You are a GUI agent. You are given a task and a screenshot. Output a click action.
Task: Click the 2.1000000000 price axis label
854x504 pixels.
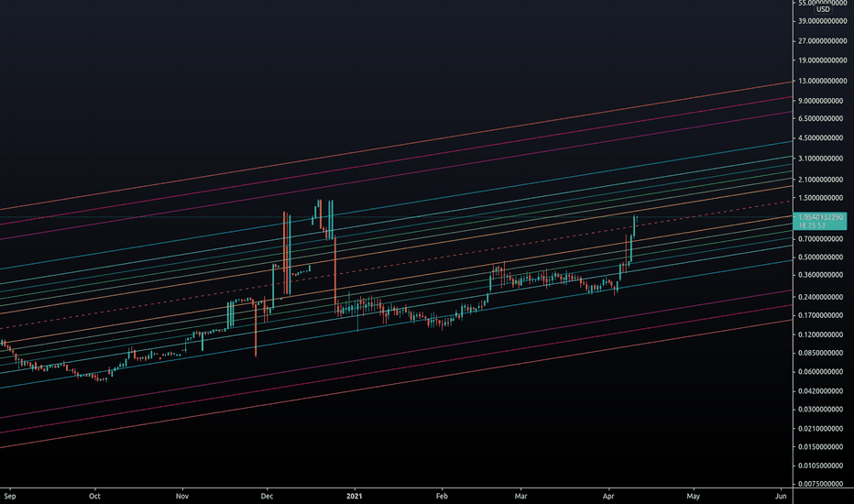coord(821,180)
